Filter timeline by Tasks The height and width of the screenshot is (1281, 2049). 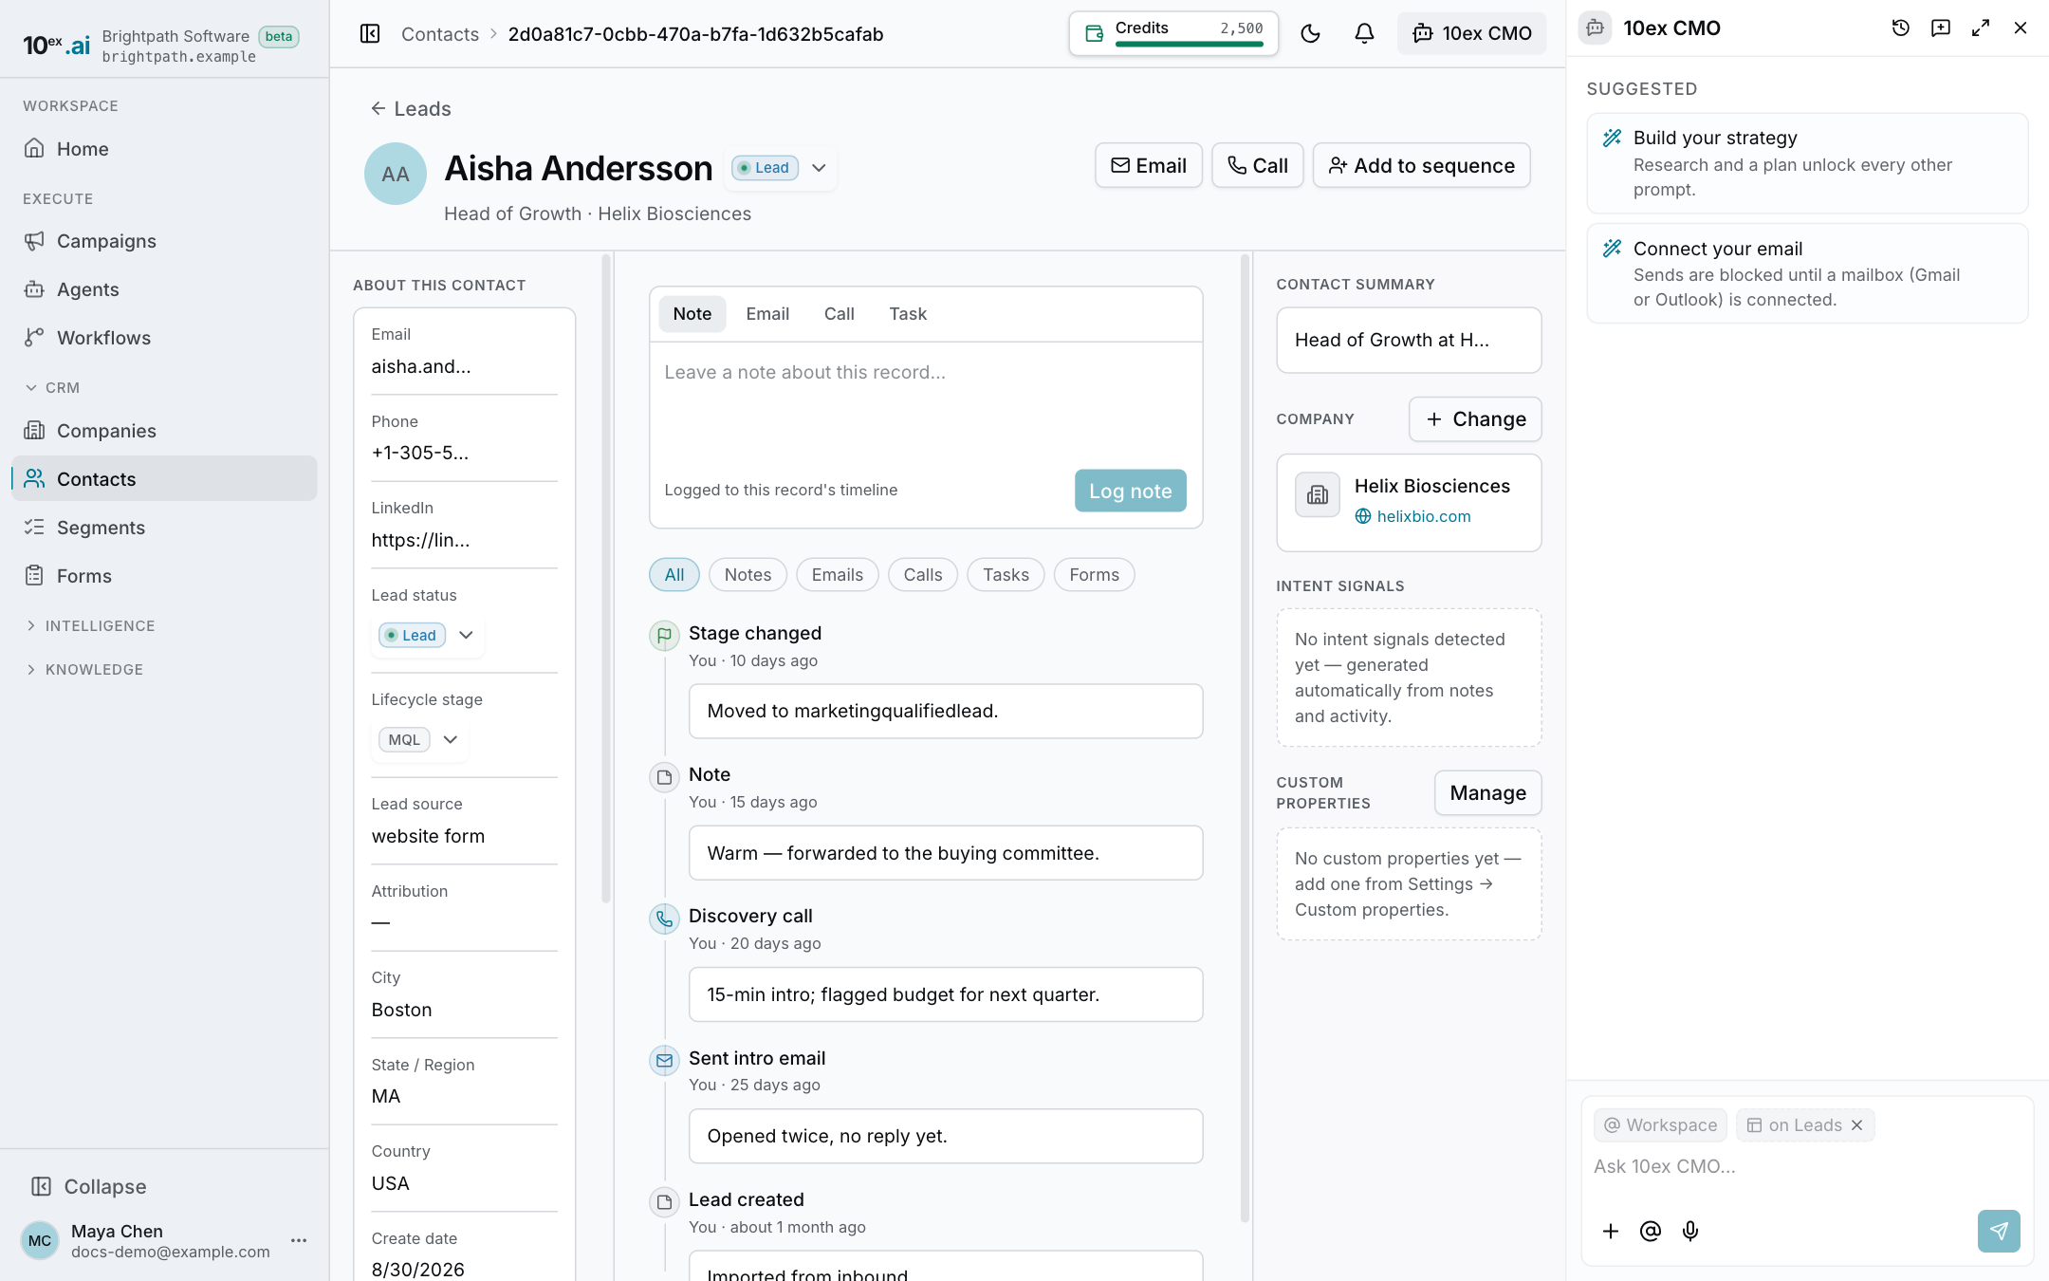[1006, 575]
